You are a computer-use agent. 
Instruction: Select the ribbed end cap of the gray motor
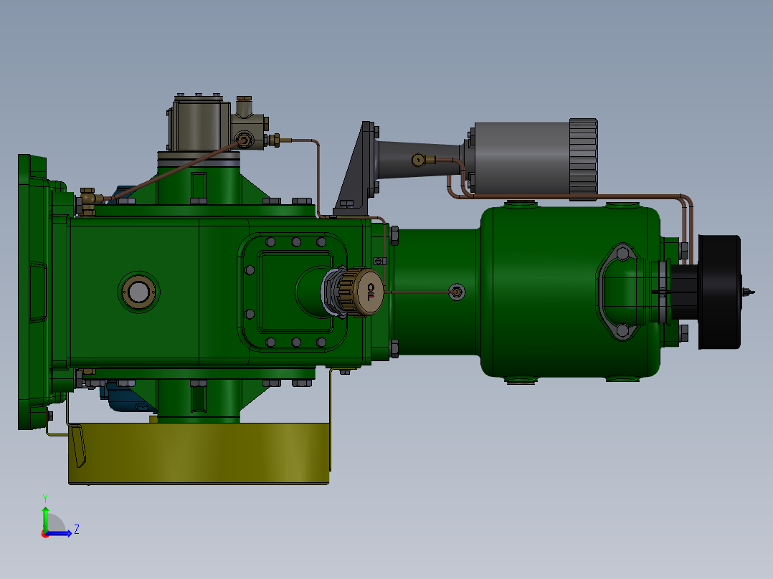point(584,158)
